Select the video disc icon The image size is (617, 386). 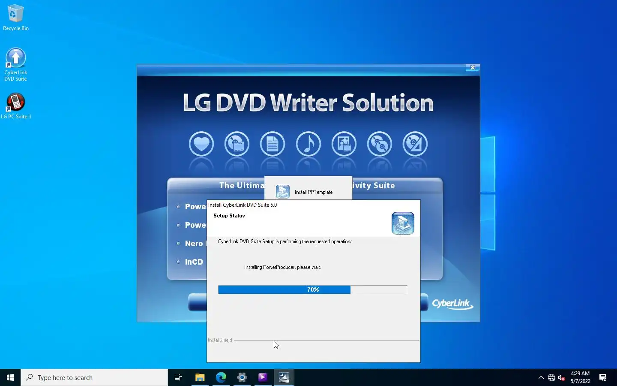[x=237, y=144]
